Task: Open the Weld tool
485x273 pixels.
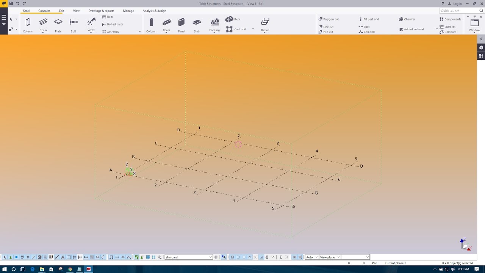Action: [91, 24]
